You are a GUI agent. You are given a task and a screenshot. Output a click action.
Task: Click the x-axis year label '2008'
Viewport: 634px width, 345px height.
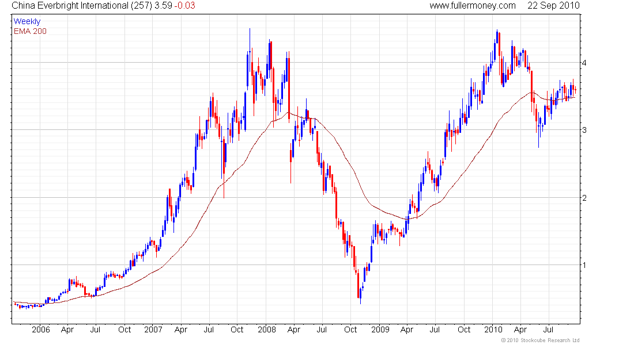click(x=267, y=329)
